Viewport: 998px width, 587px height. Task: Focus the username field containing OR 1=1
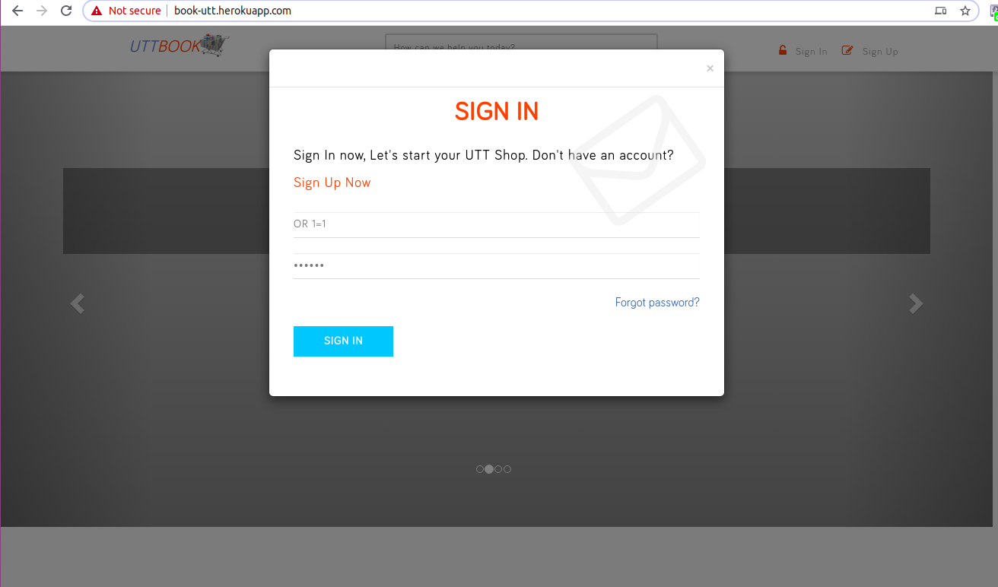click(497, 225)
